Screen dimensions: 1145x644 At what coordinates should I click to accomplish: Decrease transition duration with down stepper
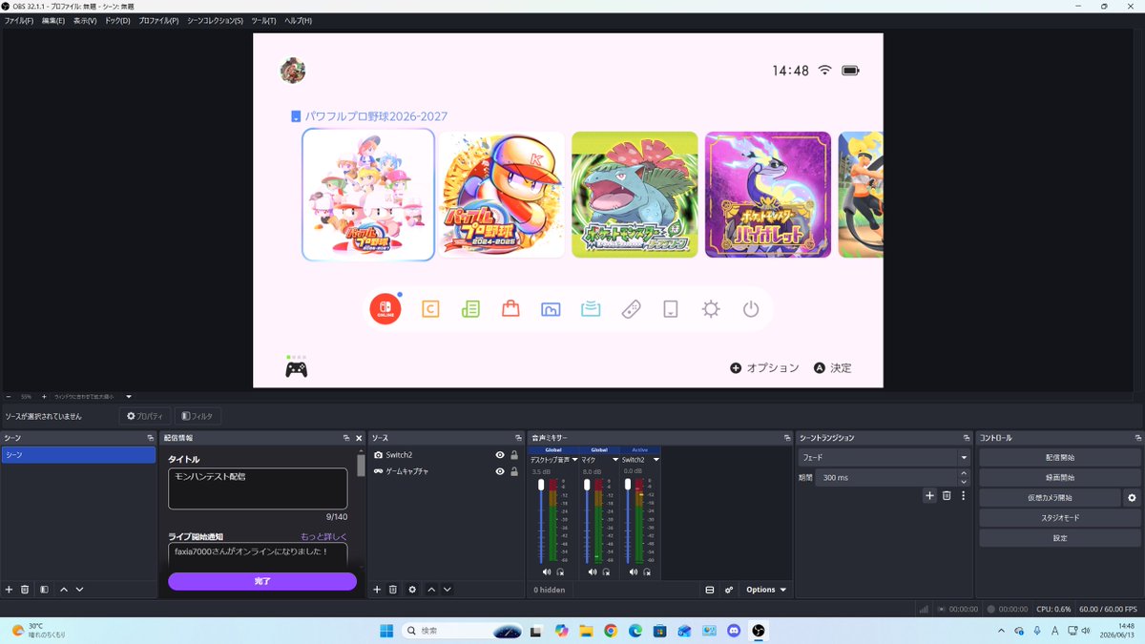(963, 481)
